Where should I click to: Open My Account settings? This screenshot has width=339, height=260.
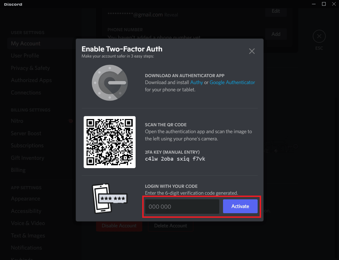click(41, 44)
